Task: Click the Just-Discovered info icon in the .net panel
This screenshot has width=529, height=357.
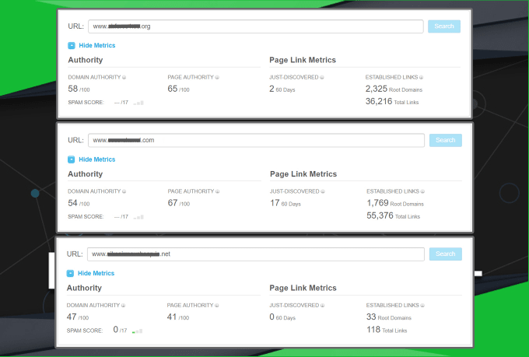Action: pyautogui.click(x=323, y=306)
